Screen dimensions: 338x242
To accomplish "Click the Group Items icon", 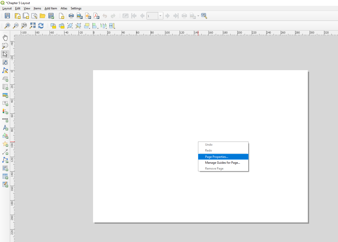I will pos(70,25).
